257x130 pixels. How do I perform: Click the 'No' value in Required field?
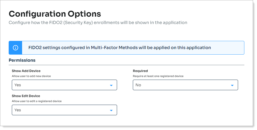tap(138, 85)
